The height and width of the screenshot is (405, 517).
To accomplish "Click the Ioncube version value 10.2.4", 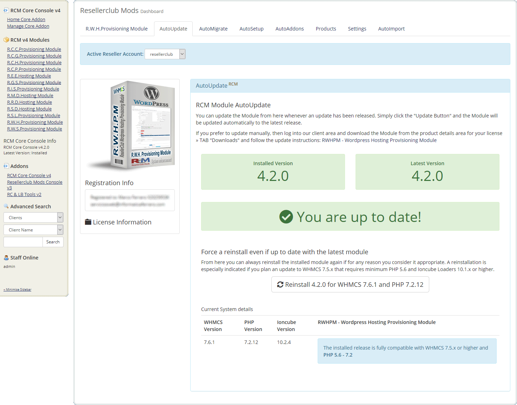I will click(x=284, y=342).
